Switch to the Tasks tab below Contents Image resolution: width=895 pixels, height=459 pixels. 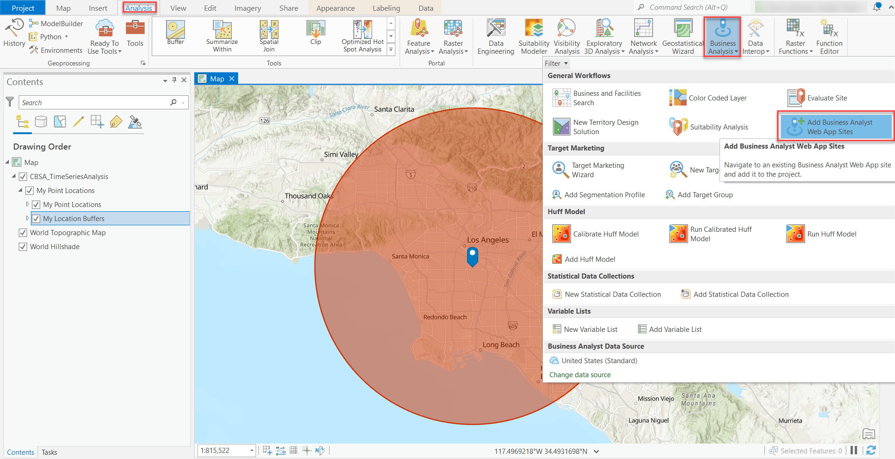tap(49, 452)
